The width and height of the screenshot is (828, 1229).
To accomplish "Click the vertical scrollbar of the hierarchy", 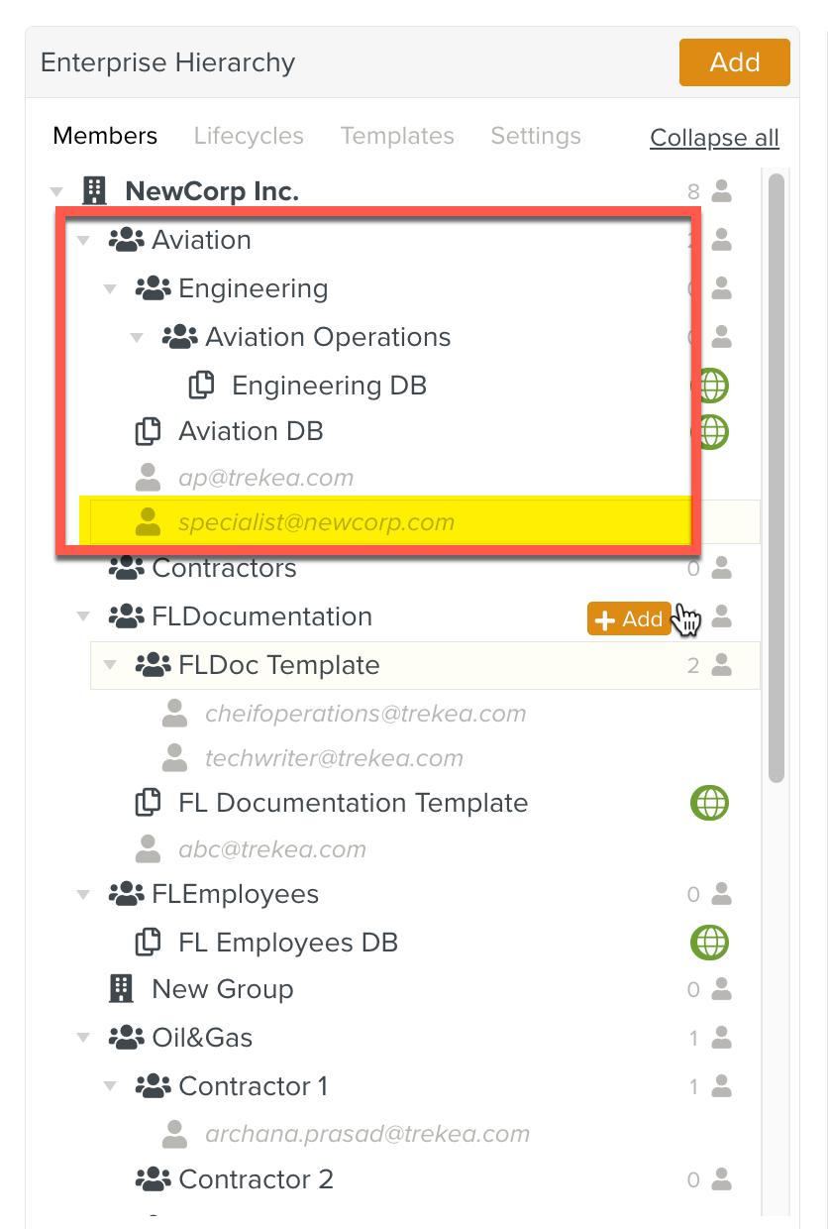I will (776, 476).
